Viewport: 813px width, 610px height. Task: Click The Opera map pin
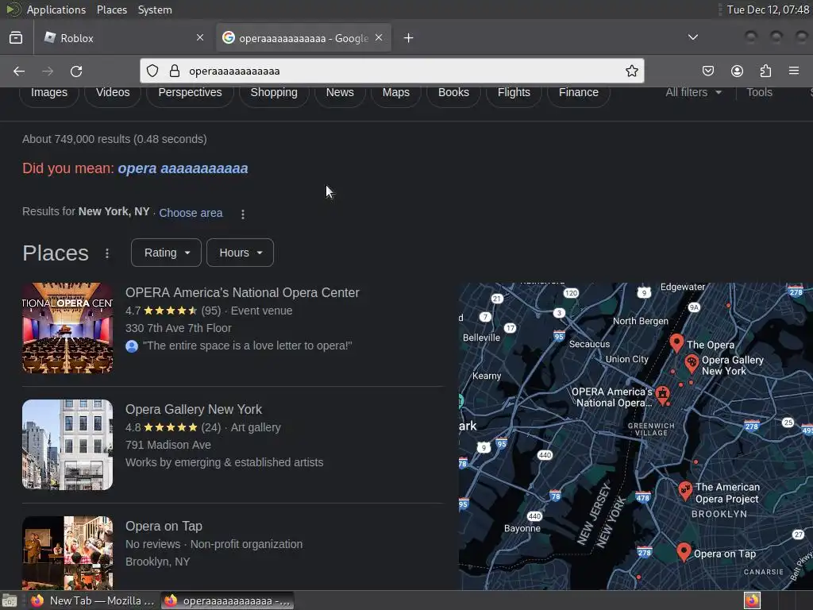676,343
